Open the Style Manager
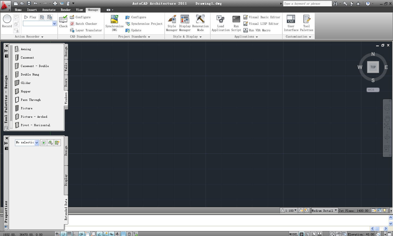The image size is (393, 236). pos(172,23)
